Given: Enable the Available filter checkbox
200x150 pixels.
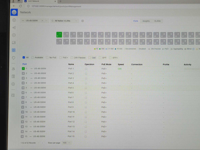Looking at the screenshot, I should pyautogui.click(x=32, y=57).
